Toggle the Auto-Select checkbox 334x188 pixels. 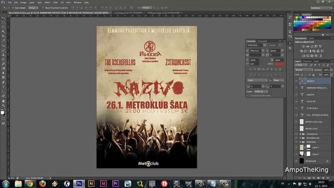point(13,8)
